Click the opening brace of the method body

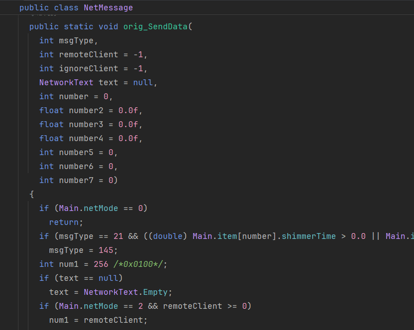click(31, 194)
